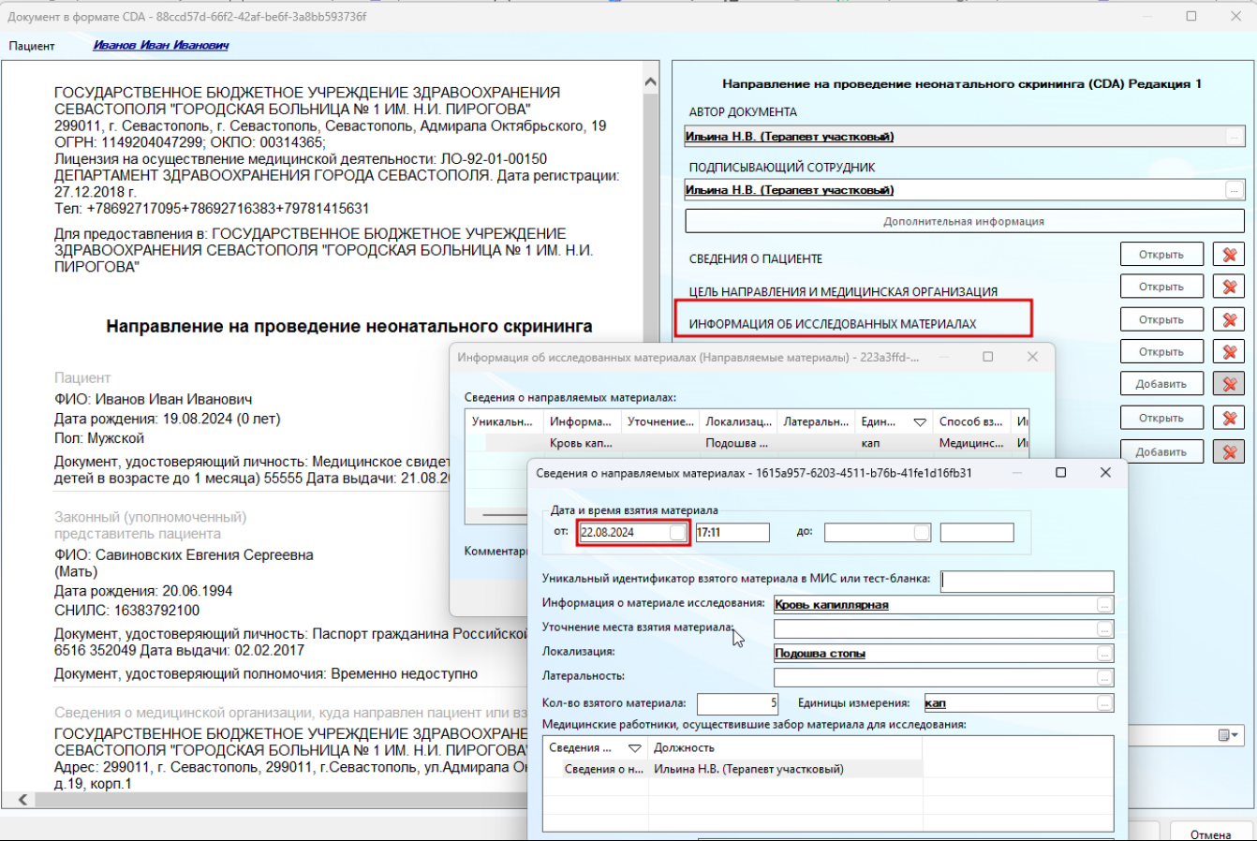Maximize the Сведения о направляемых материалах dialog
This screenshot has height=841, width=1257.
pyautogui.click(x=1061, y=473)
